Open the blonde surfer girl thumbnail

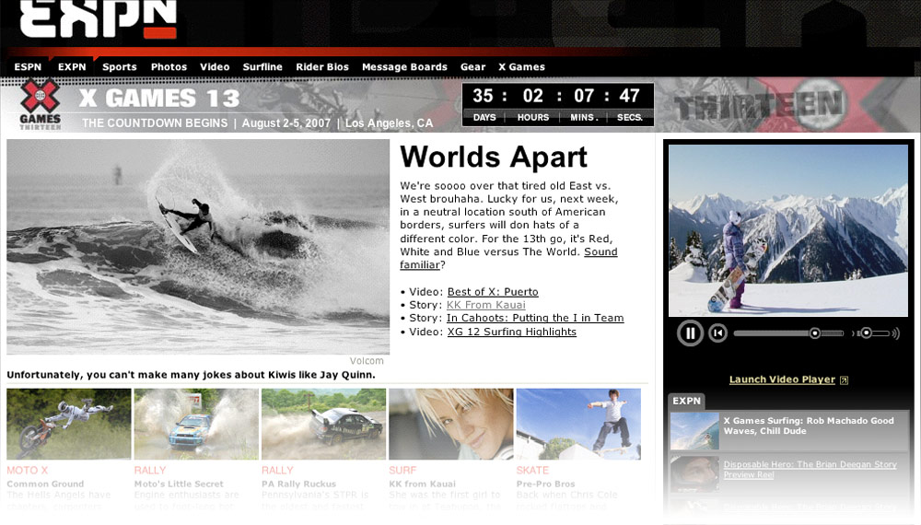coord(451,424)
